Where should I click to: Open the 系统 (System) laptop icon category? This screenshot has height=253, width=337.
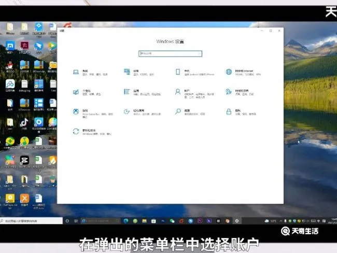(x=90, y=73)
